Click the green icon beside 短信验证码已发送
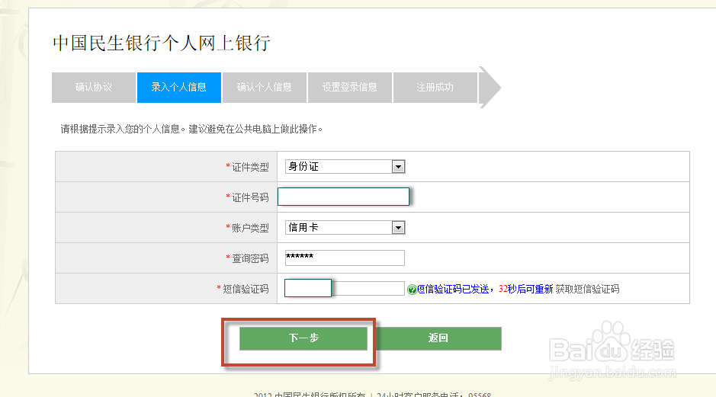The width and height of the screenshot is (716, 397). tap(412, 290)
